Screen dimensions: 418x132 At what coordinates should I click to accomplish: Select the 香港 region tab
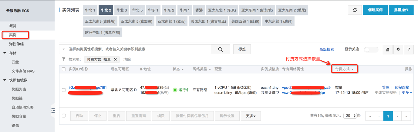point(199,10)
